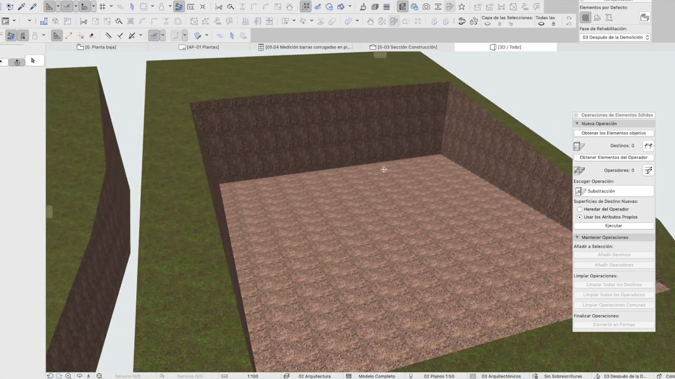Select the existing elements renovation status icon

tap(585, 18)
